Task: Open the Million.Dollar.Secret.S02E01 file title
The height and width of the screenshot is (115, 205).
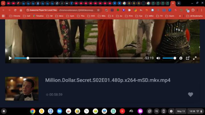Action: pos(108,80)
